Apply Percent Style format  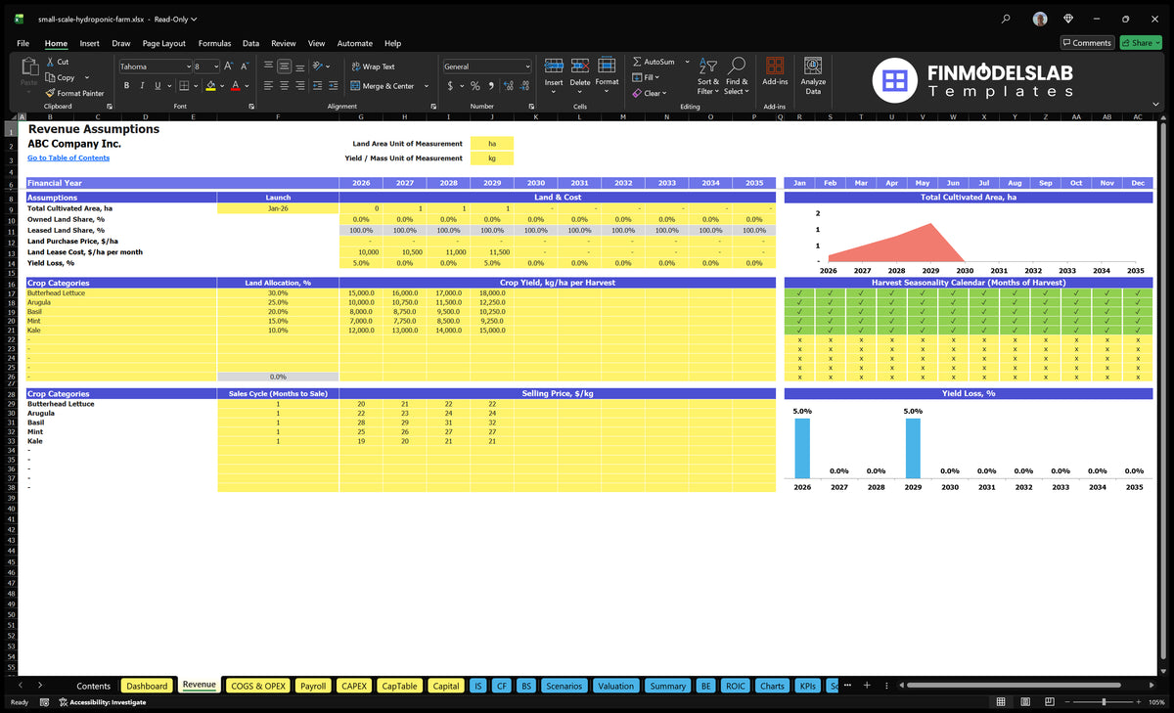coord(475,86)
